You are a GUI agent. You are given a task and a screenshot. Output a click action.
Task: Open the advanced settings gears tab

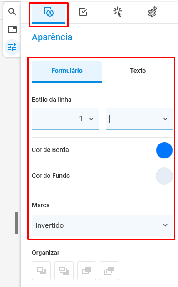coord(152,12)
